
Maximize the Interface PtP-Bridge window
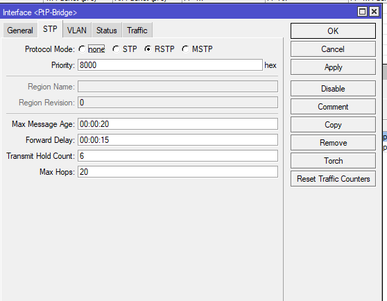point(362,12)
